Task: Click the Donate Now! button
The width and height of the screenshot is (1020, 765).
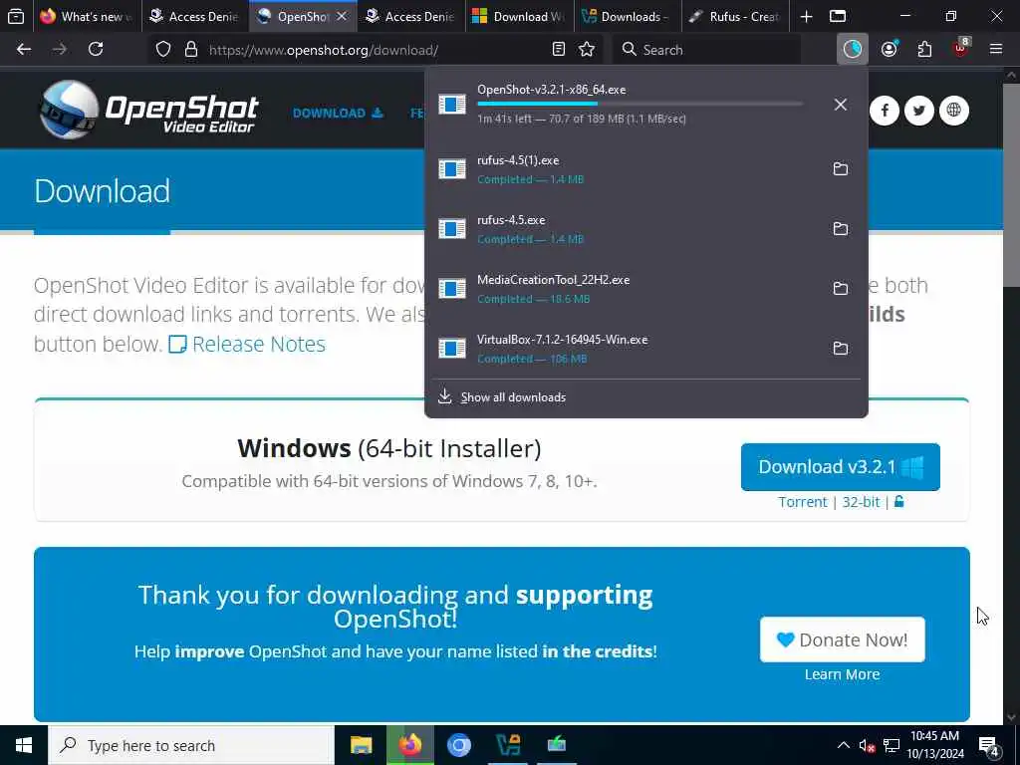Action: [x=843, y=640]
